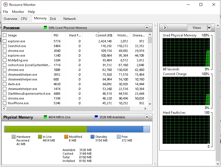Check the explorer.exe PID 1240 checkbox
This screenshot has width=221, height=167.
(5, 55)
